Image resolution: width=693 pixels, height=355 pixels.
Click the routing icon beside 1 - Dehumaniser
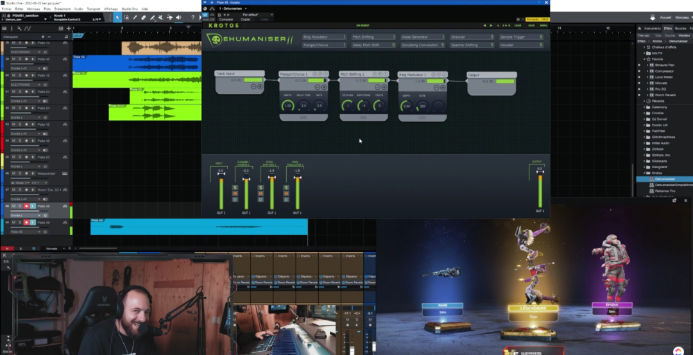click(x=212, y=8)
